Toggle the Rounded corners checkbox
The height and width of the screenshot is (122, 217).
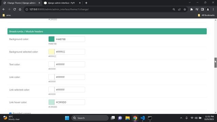[x=11, y=113]
